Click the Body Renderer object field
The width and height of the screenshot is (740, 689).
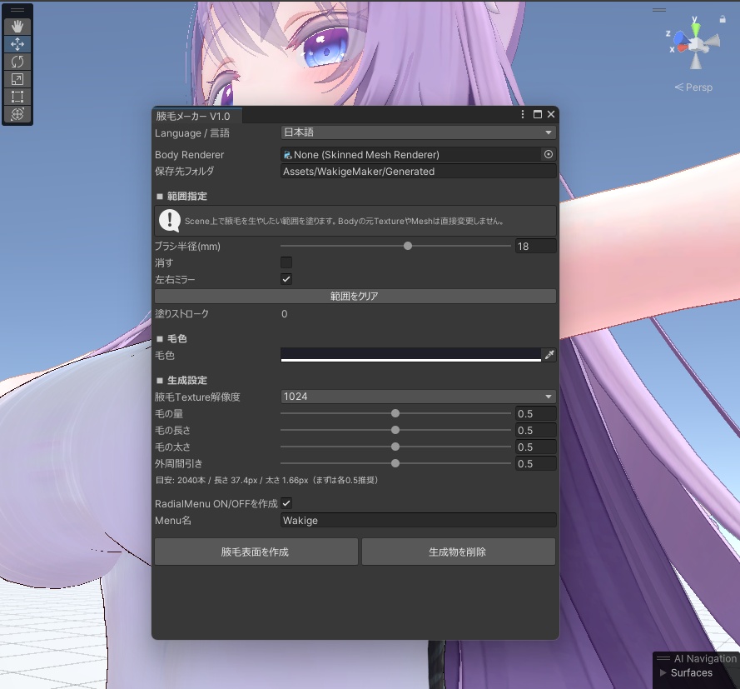(411, 154)
